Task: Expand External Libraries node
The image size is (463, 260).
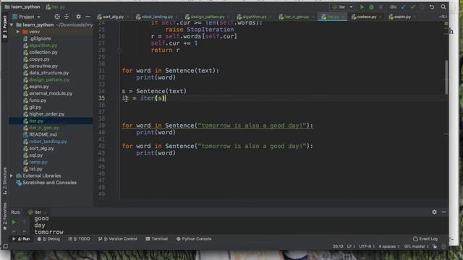Action: [x=12, y=175]
